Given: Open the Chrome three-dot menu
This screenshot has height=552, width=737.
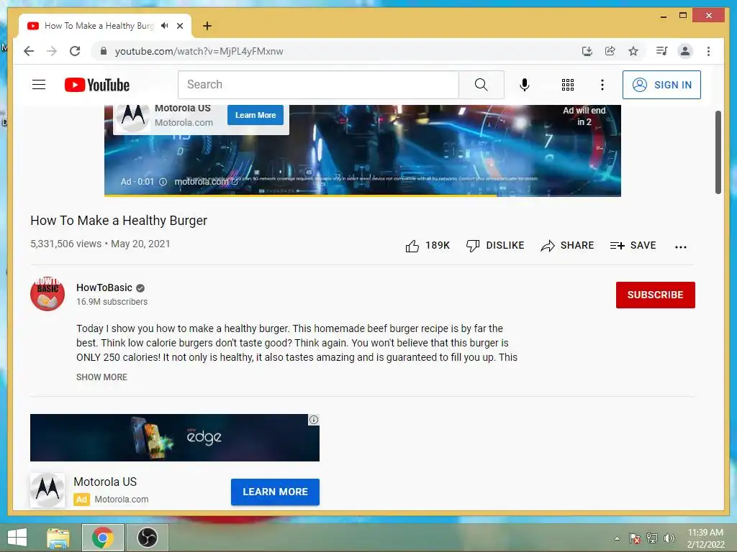Looking at the screenshot, I should tap(708, 51).
